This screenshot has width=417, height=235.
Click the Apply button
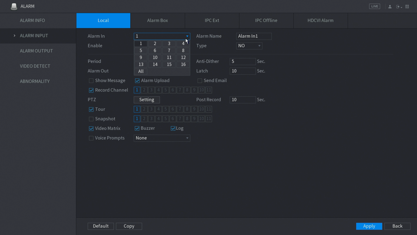pos(369,226)
